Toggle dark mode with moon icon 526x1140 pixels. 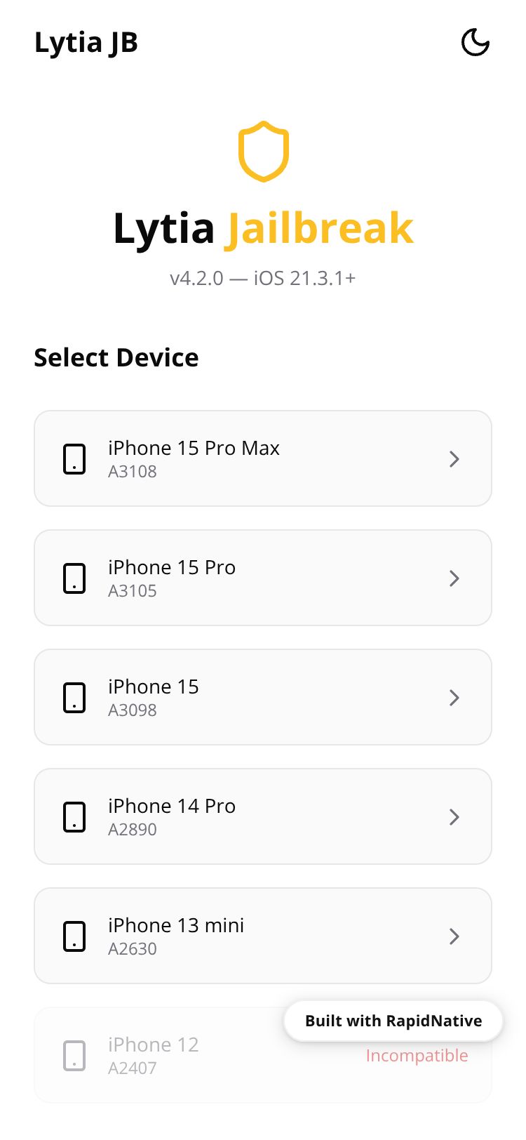pos(475,43)
